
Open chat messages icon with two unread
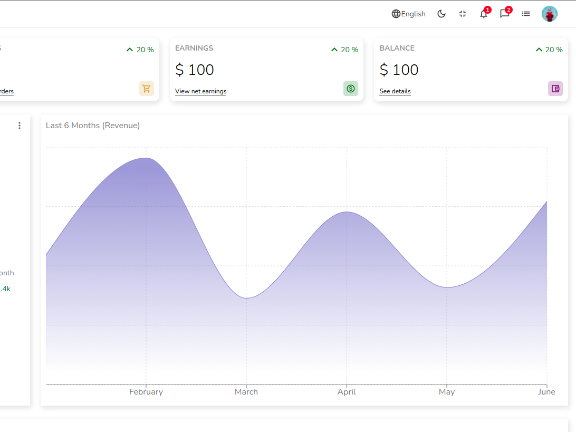coord(505,14)
